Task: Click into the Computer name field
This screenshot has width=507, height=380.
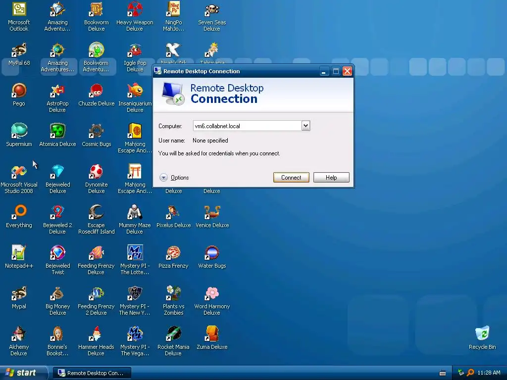Action: tap(248, 126)
